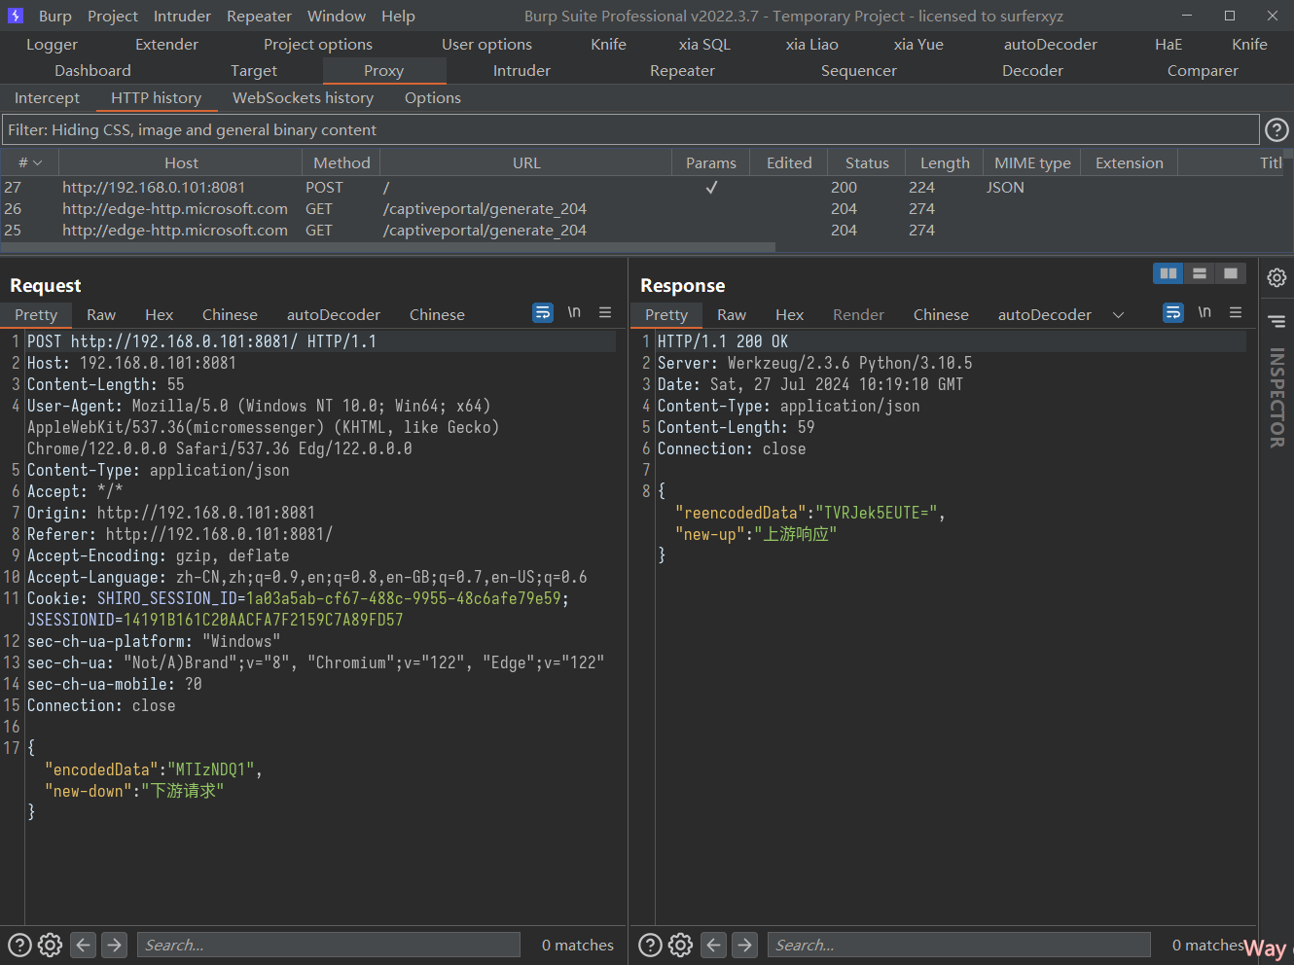Select the tabbed layout icon
The width and height of the screenshot is (1294, 965).
tap(1231, 273)
